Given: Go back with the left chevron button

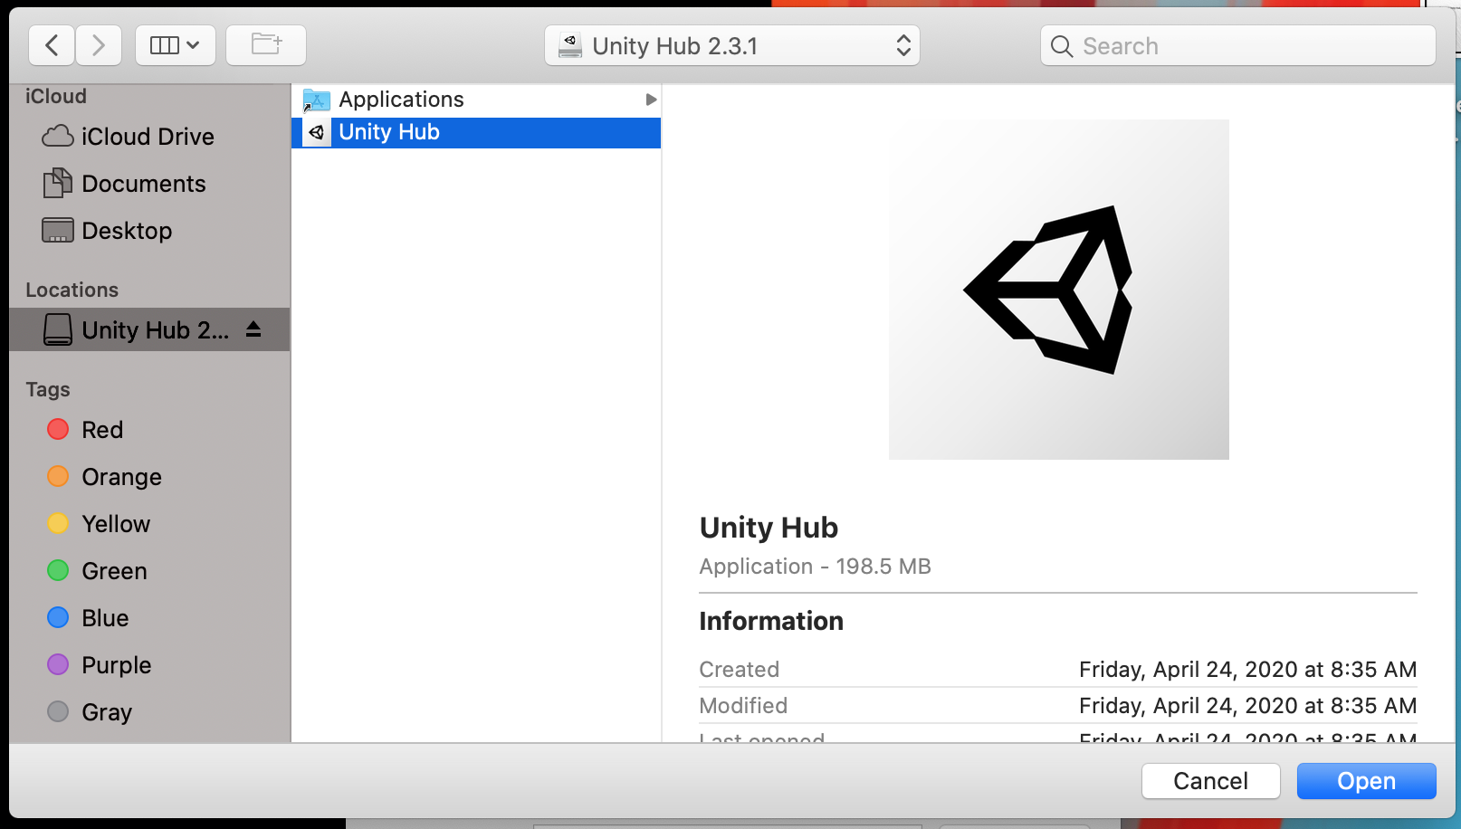Looking at the screenshot, I should pyautogui.click(x=52, y=45).
